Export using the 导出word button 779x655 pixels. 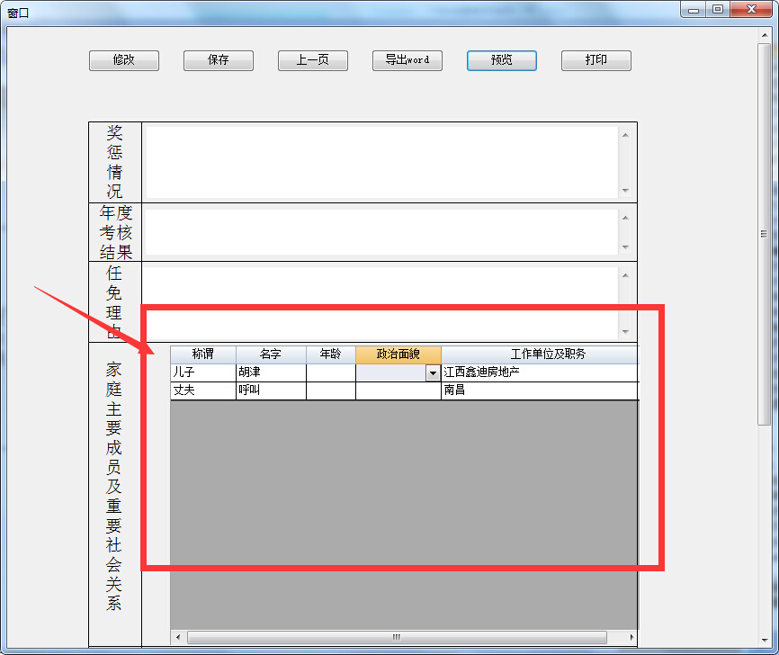[x=407, y=60]
